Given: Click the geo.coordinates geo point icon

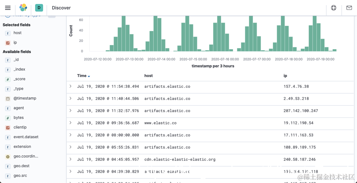Looking at the screenshot, I should coord(8,156).
